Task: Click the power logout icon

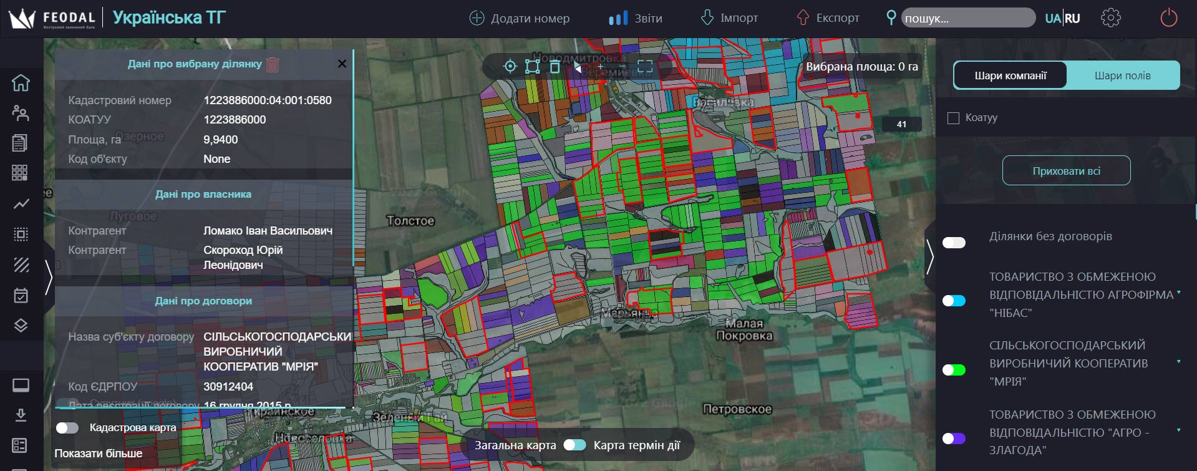Action: (1168, 18)
